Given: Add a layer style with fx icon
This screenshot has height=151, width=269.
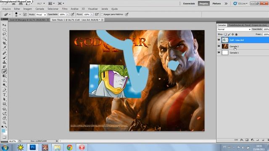Looking at the screenshot, I should pos(241,140).
